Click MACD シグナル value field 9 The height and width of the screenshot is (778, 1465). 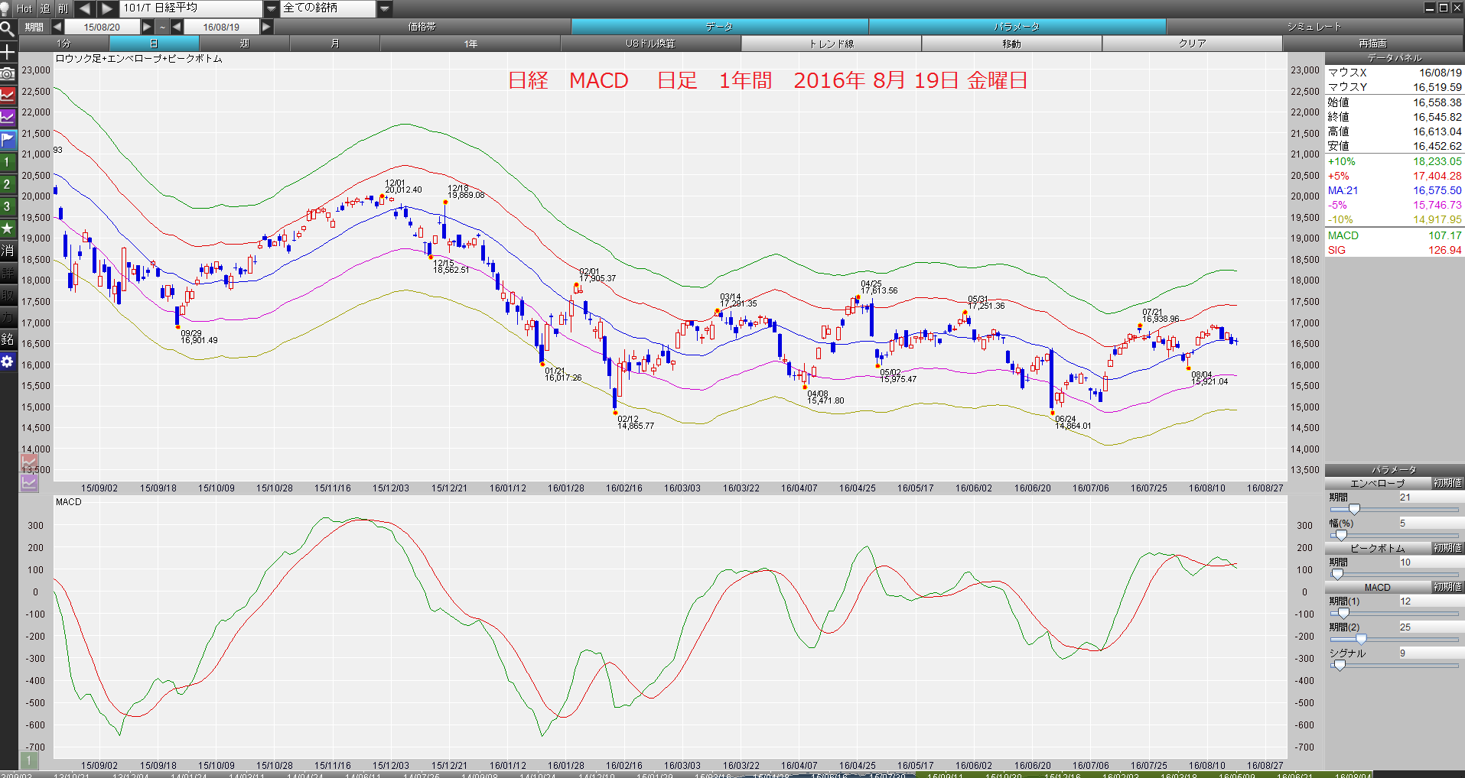[1431, 653]
